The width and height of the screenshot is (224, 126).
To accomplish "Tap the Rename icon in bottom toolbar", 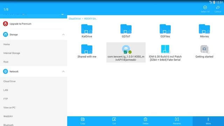I will [177, 119].
